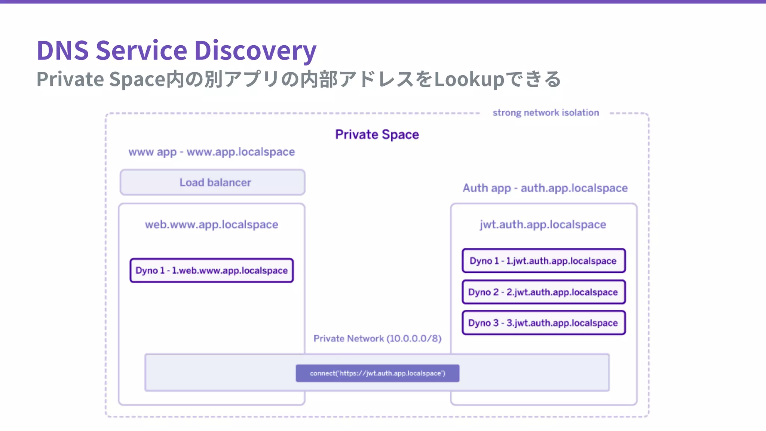This screenshot has height=431, width=766.
Task: Click the Load balancer box
Action: pos(212,182)
